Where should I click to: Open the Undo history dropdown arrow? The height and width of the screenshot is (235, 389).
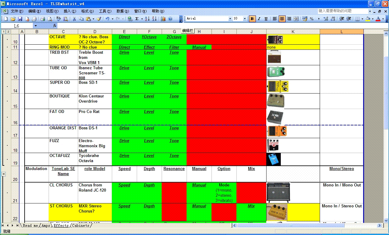click(x=112, y=19)
